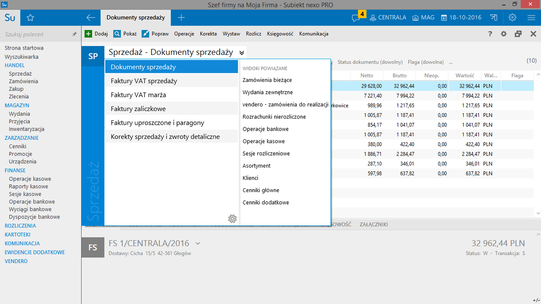541x304 pixels.
Task: Select Faktury uproszczone i paragony view
Action: pyautogui.click(x=171, y=123)
